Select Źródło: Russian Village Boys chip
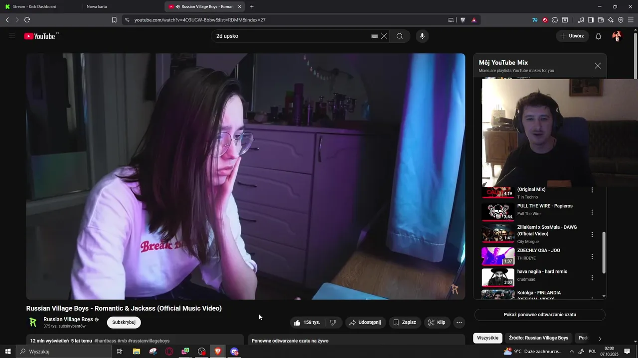The image size is (638, 358). 538,338
